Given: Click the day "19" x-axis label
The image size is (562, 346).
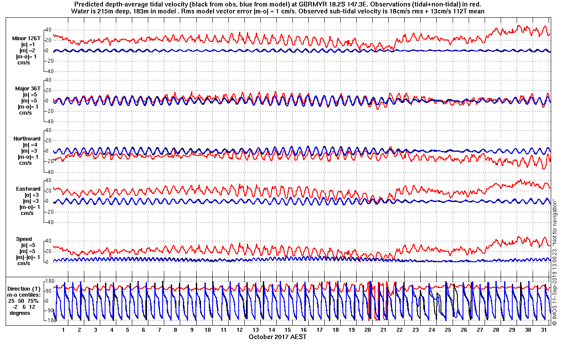Looking at the screenshot, I should coord(351,330).
